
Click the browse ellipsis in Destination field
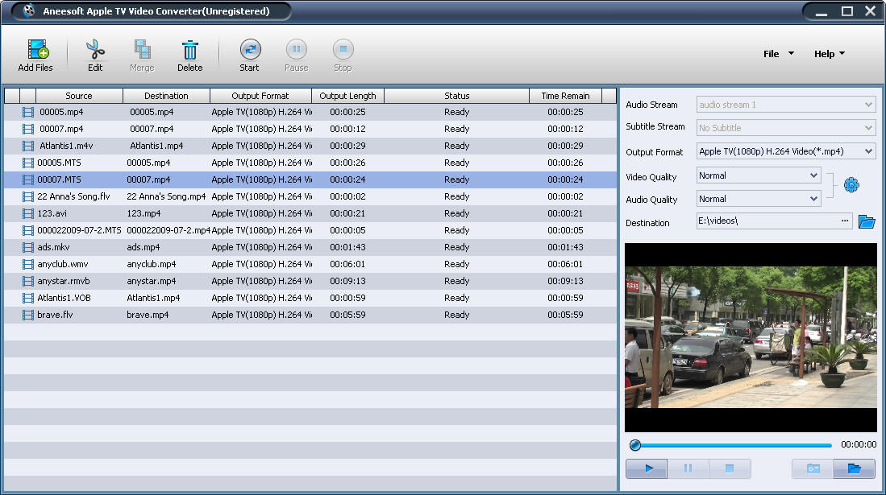coord(845,221)
